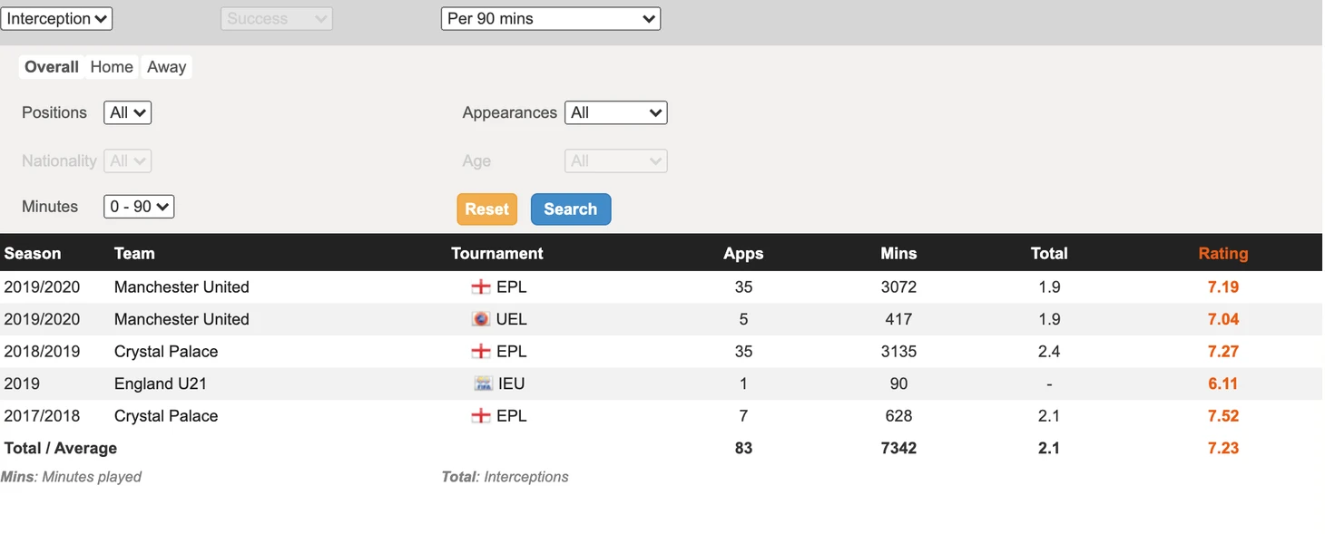Click the Tournament column header

point(496,254)
